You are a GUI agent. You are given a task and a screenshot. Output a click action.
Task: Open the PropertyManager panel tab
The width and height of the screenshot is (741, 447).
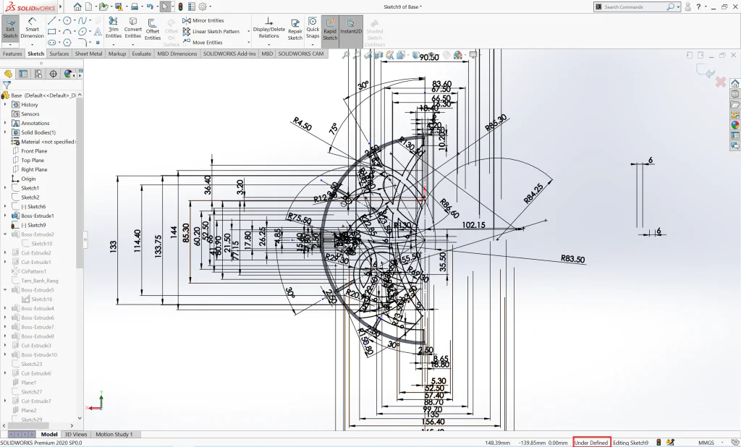(x=22, y=74)
